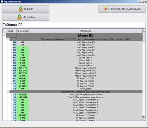
Task: Minimize the "Управление БЛ70" window
Action: (140, 2)
